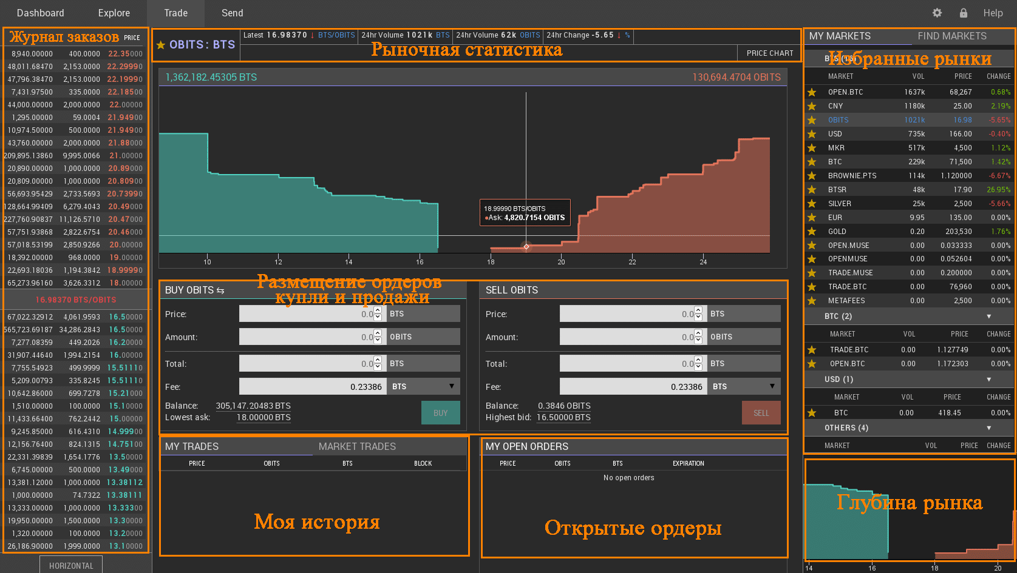The width and height of the screenshot is (1017, 573).
Task: Click spread price 16.98370 BTS/OBITS
Action: click(x=75, y=300)
